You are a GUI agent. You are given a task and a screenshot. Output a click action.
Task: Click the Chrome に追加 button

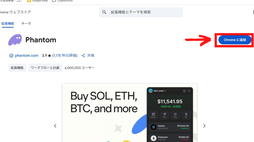[235, 40]
